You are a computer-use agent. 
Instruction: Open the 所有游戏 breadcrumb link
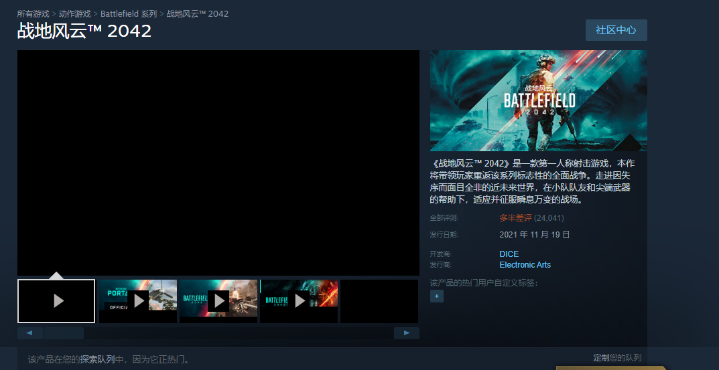point(33,14)
